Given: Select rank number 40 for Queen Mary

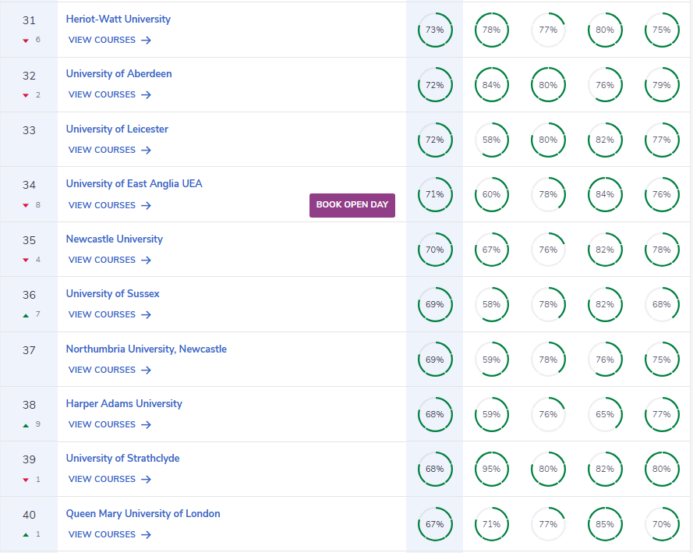Looking at the screenshot, I should click(29, 515).
